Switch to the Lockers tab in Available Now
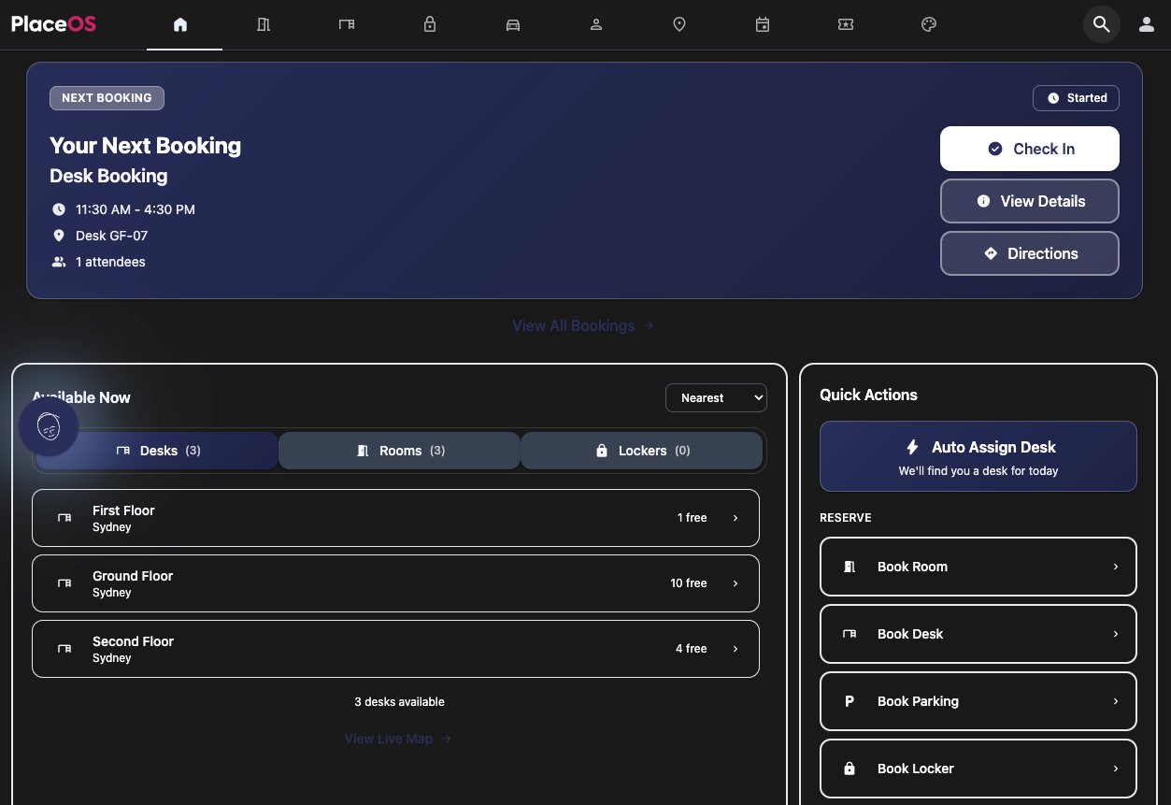The image size is (1171, 805). tap(641, 450)
